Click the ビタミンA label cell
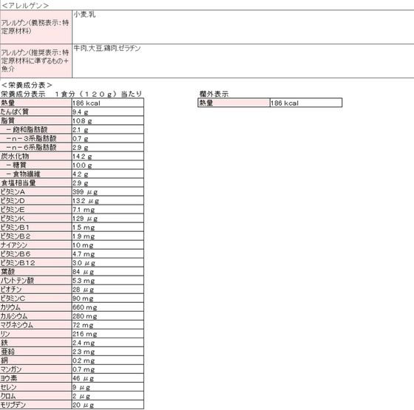414x410 pixels. (36, 191)
